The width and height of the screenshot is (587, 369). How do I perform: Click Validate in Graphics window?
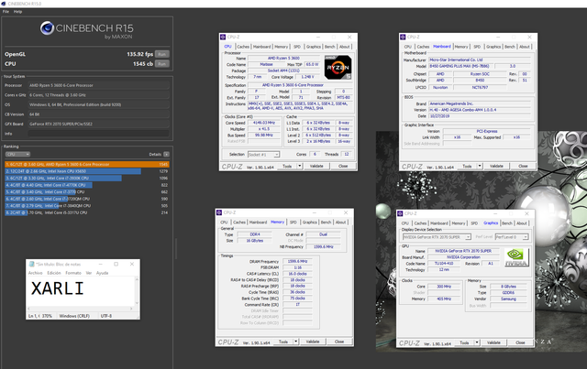click(493, 342)
